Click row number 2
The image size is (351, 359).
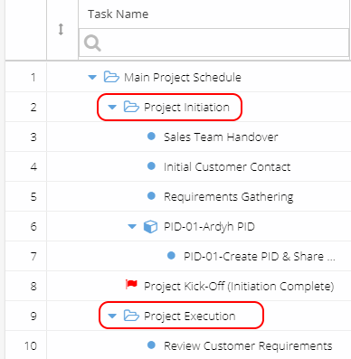[33, 108]
